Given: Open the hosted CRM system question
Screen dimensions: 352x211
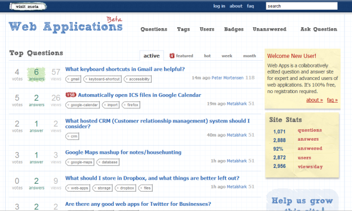Looking at the screenshot, I should coord(157,124).
